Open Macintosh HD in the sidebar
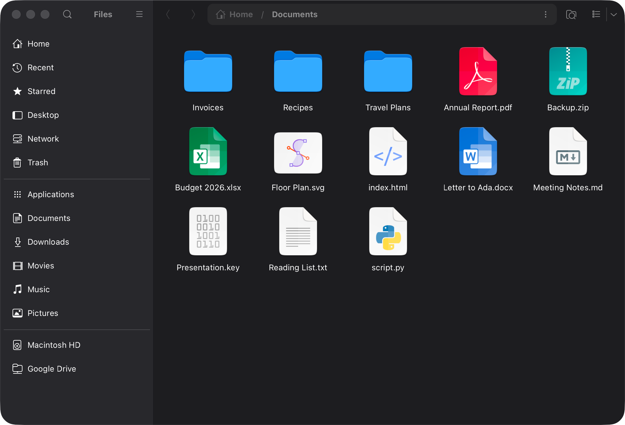 click(x=77, y=345)
